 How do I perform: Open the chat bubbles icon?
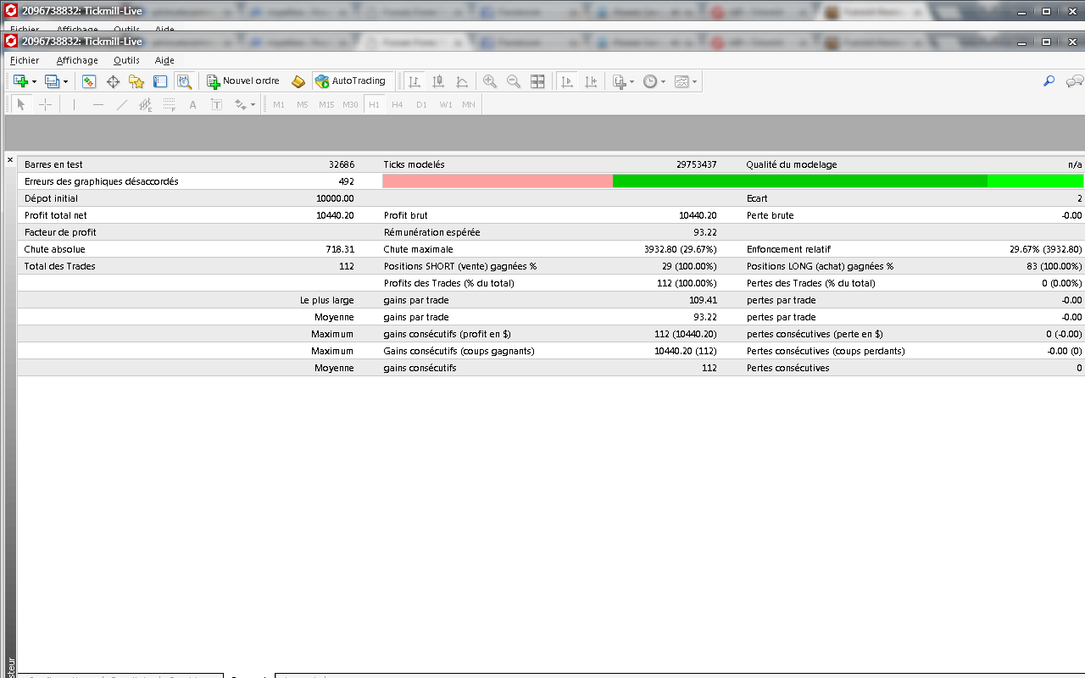coord(1075,81)
